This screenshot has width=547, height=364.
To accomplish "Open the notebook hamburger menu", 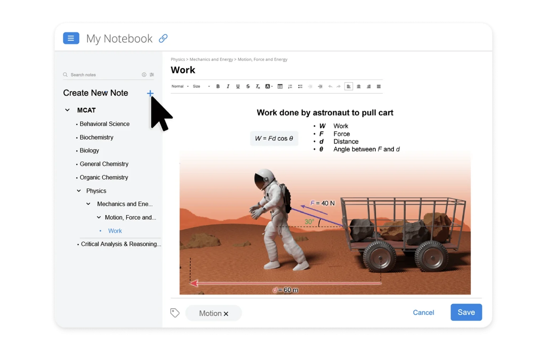I will coord(71,38).
